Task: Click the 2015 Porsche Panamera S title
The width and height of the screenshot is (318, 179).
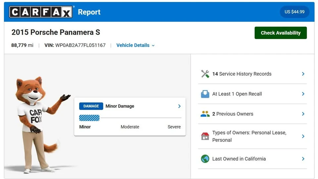Action: click(x=56, y=32)
